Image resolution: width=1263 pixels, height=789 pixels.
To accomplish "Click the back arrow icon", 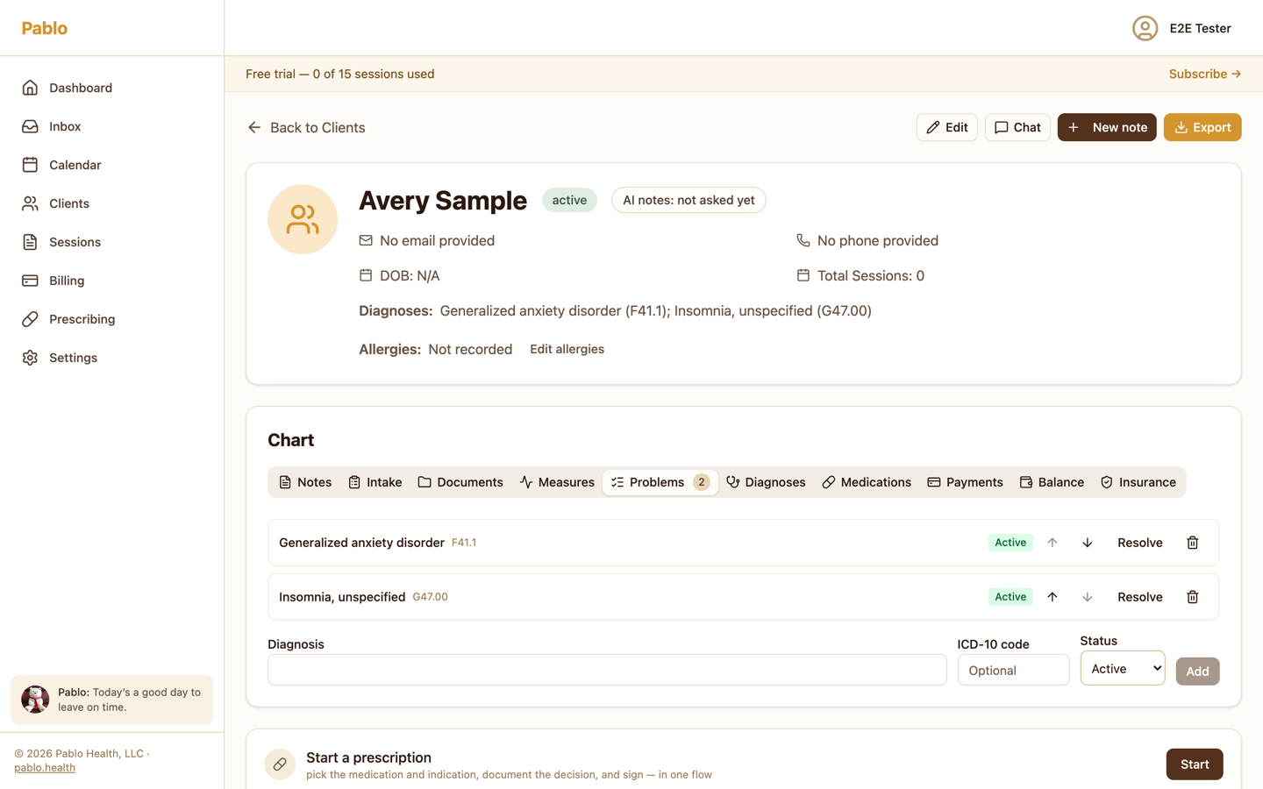I will coord(254,127).
